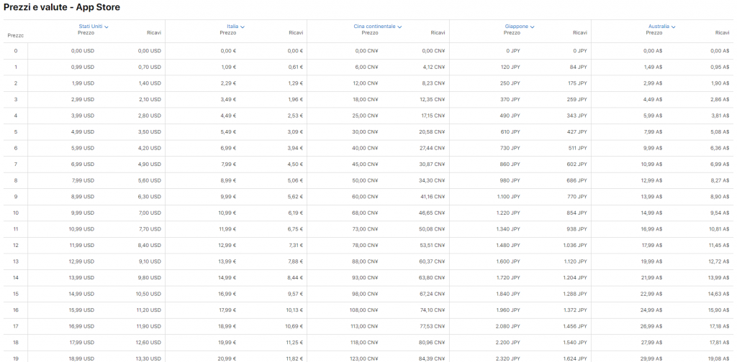The height and width of the screenshot is (362, 737).
Task: Select the 17,18 A$ revenue cell
Action: tap(718, 326)
